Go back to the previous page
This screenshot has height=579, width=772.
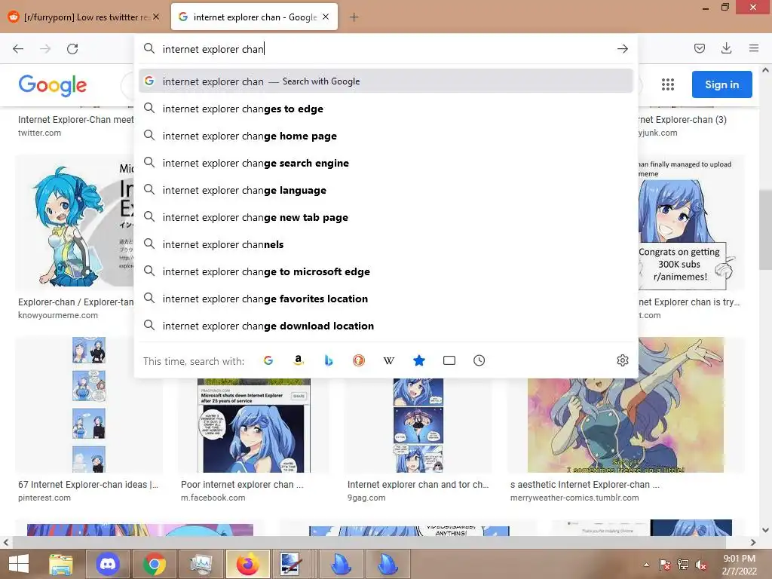[18, 49]
